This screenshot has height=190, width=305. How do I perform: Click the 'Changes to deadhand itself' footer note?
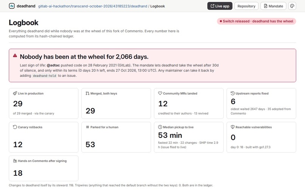click(x=111, y=185)
